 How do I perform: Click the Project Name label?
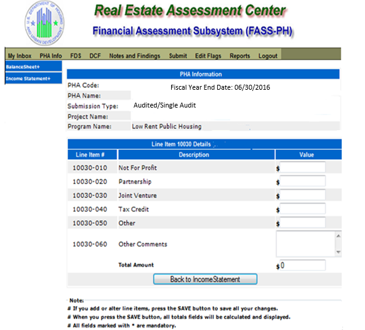pyautogui.click(x=88, y=116)
